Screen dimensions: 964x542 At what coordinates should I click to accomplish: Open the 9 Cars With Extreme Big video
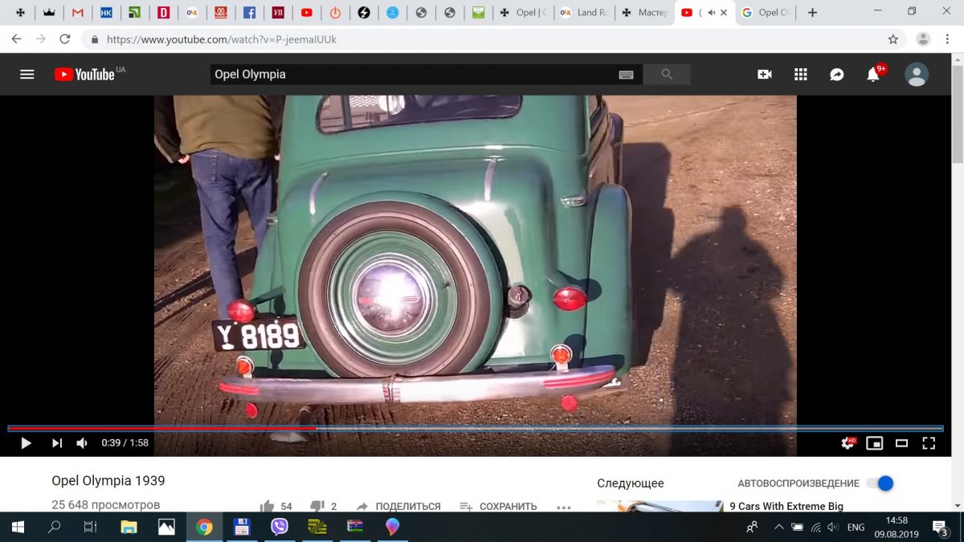point(786,507)
